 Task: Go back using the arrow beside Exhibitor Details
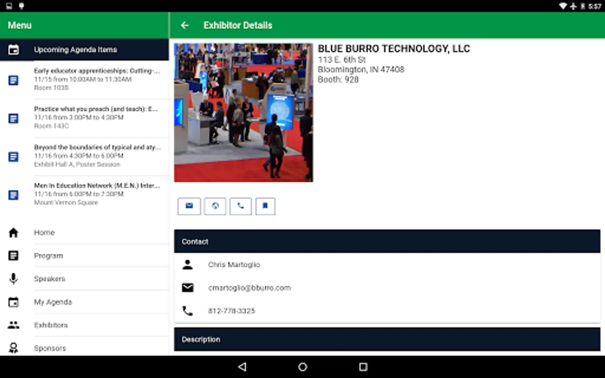point(184,25)
